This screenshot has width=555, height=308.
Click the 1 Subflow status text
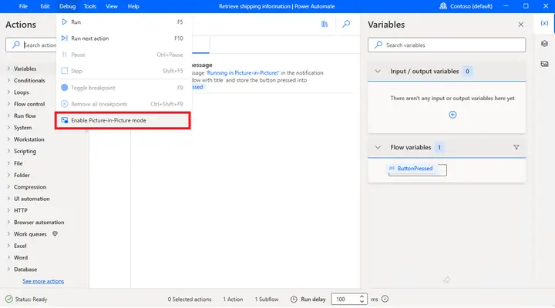coord(267,300)
